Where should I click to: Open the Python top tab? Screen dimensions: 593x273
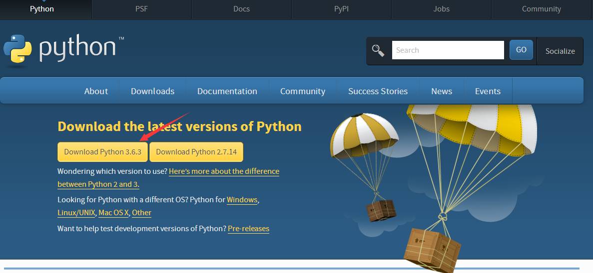pos(41,9)
